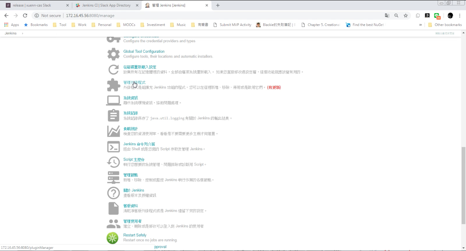The image size is (466, 251).
Task: Click the key icon for credential configuration
Action: 113,39
